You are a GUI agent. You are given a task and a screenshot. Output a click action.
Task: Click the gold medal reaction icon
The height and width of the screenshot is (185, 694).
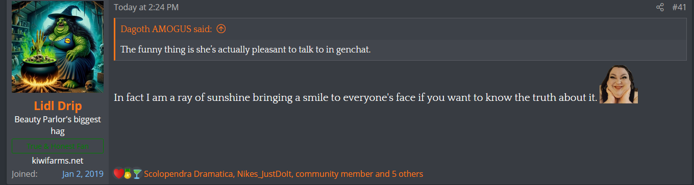(128, 174)
